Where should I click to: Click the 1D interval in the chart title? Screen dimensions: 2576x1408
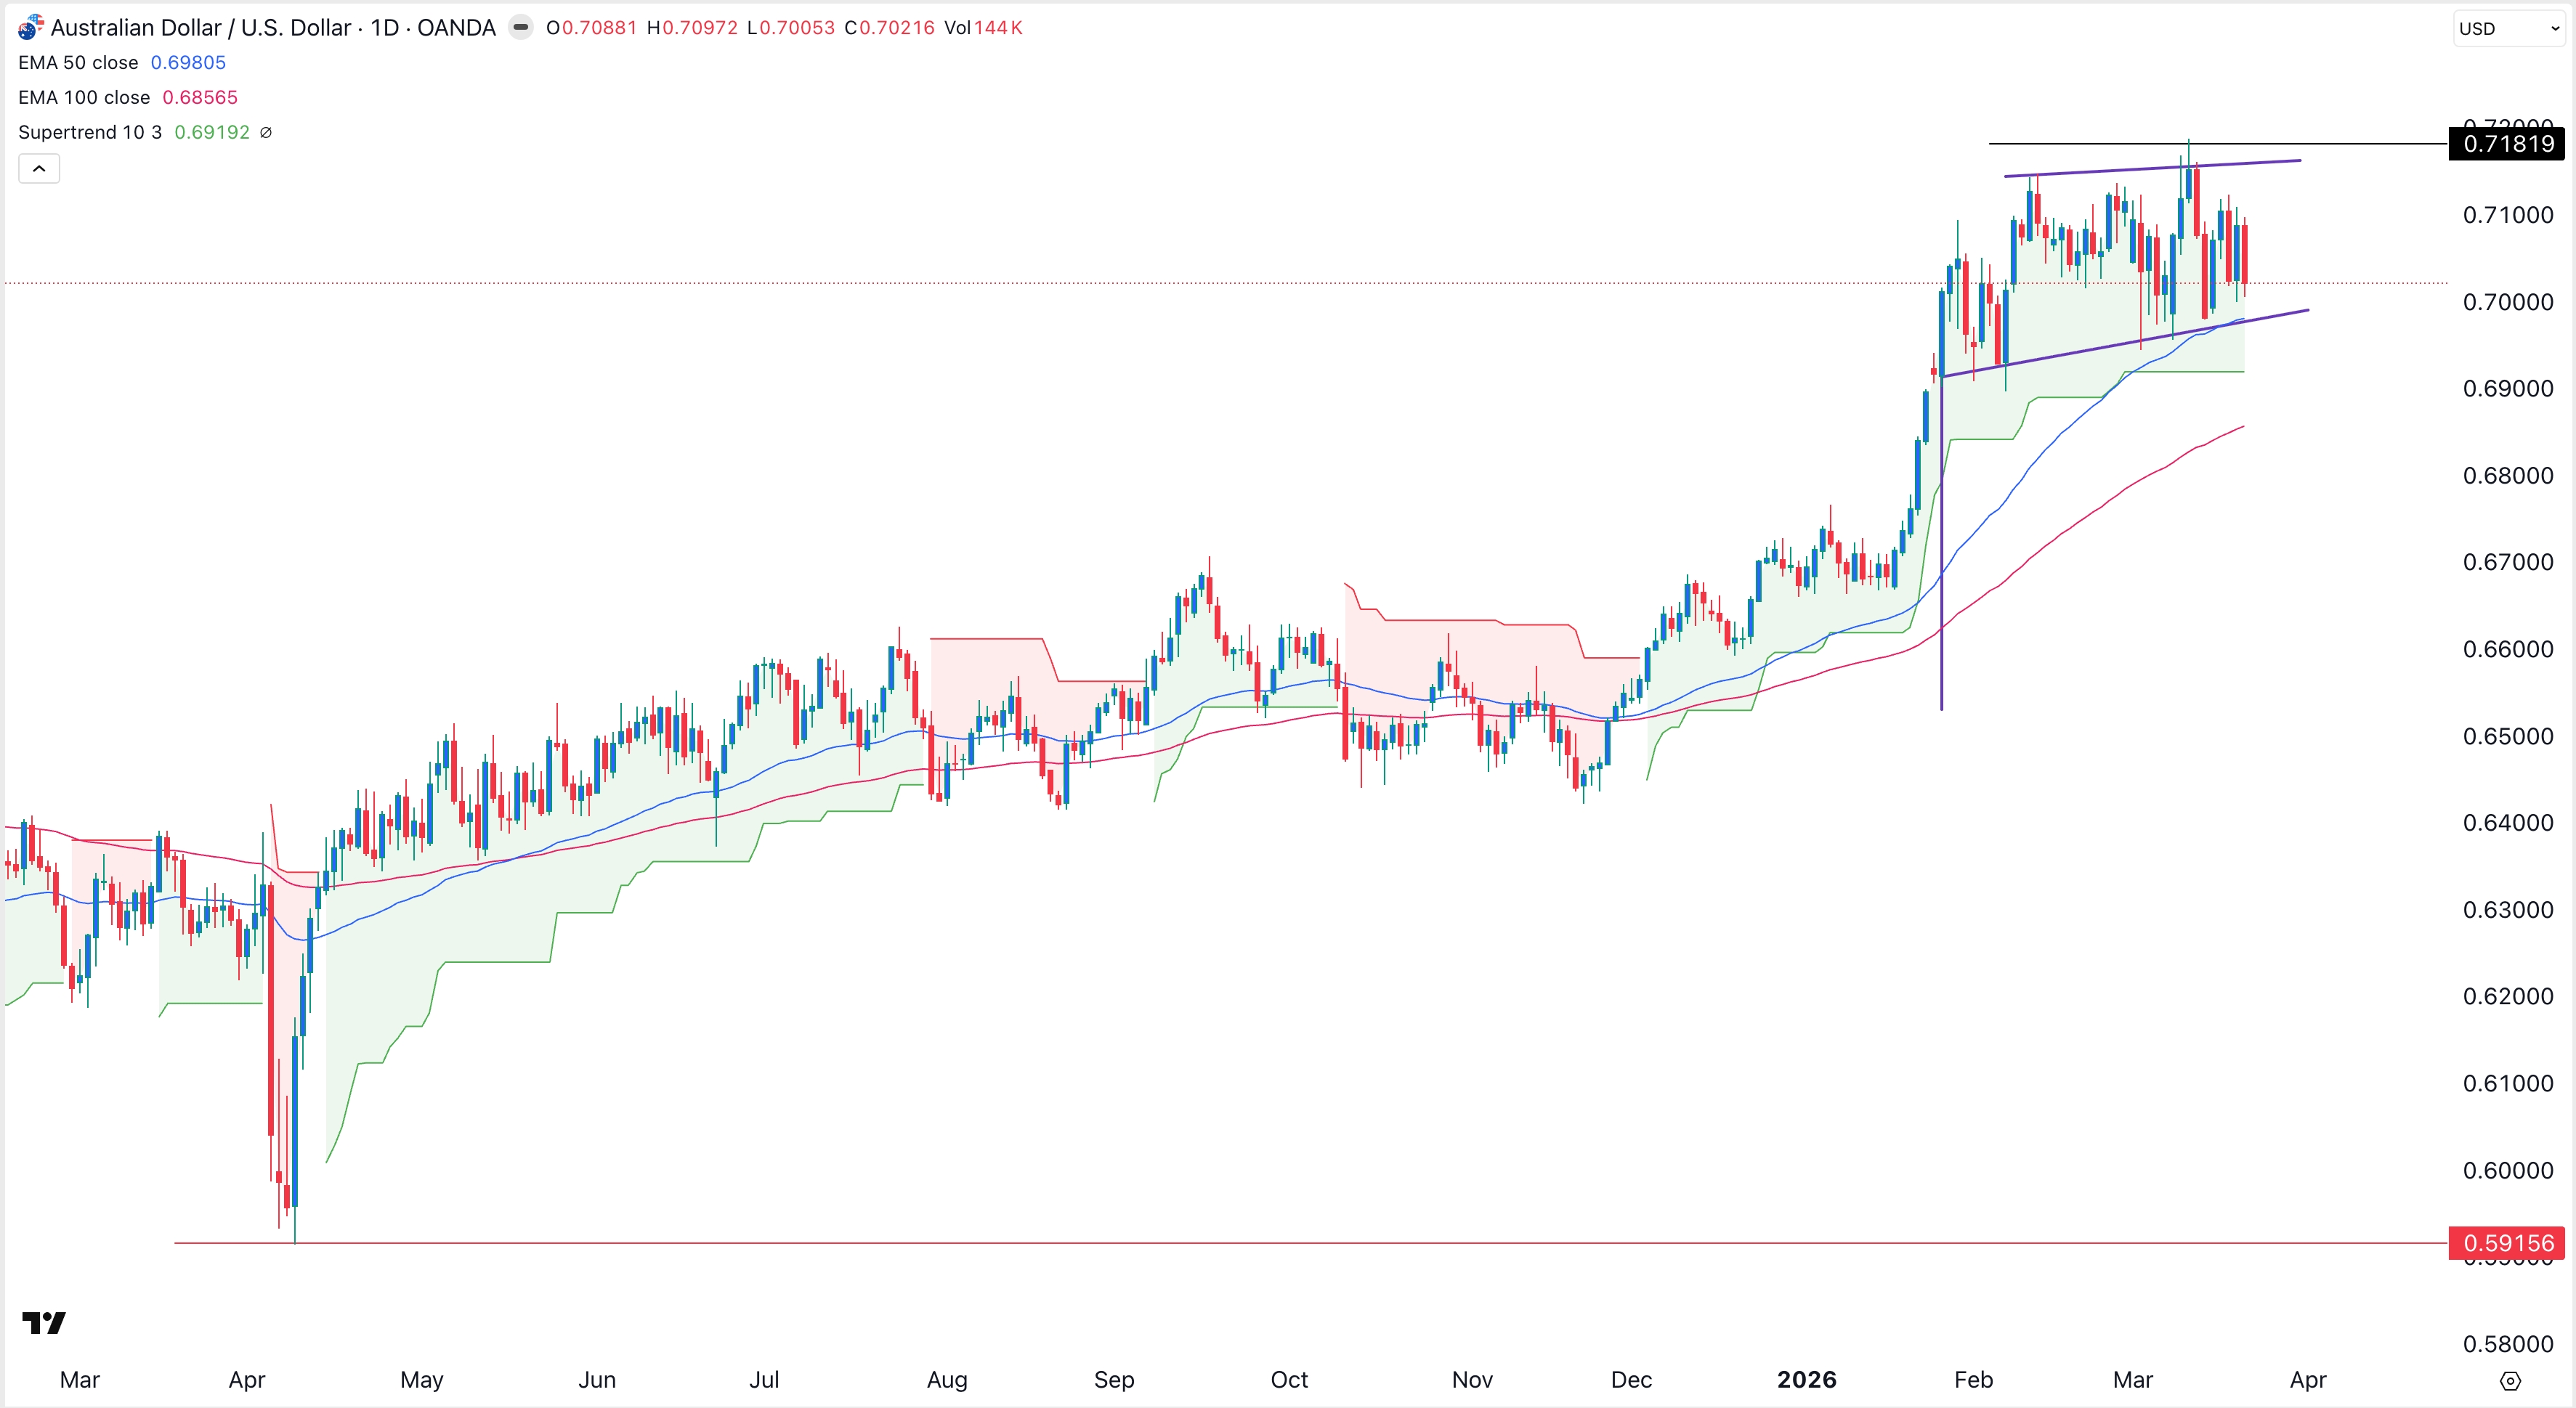(388, 27)
